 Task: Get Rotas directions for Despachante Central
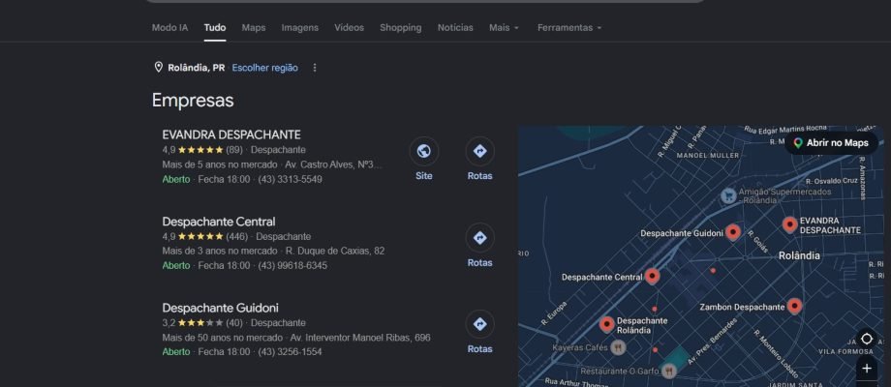click(479, 238)
